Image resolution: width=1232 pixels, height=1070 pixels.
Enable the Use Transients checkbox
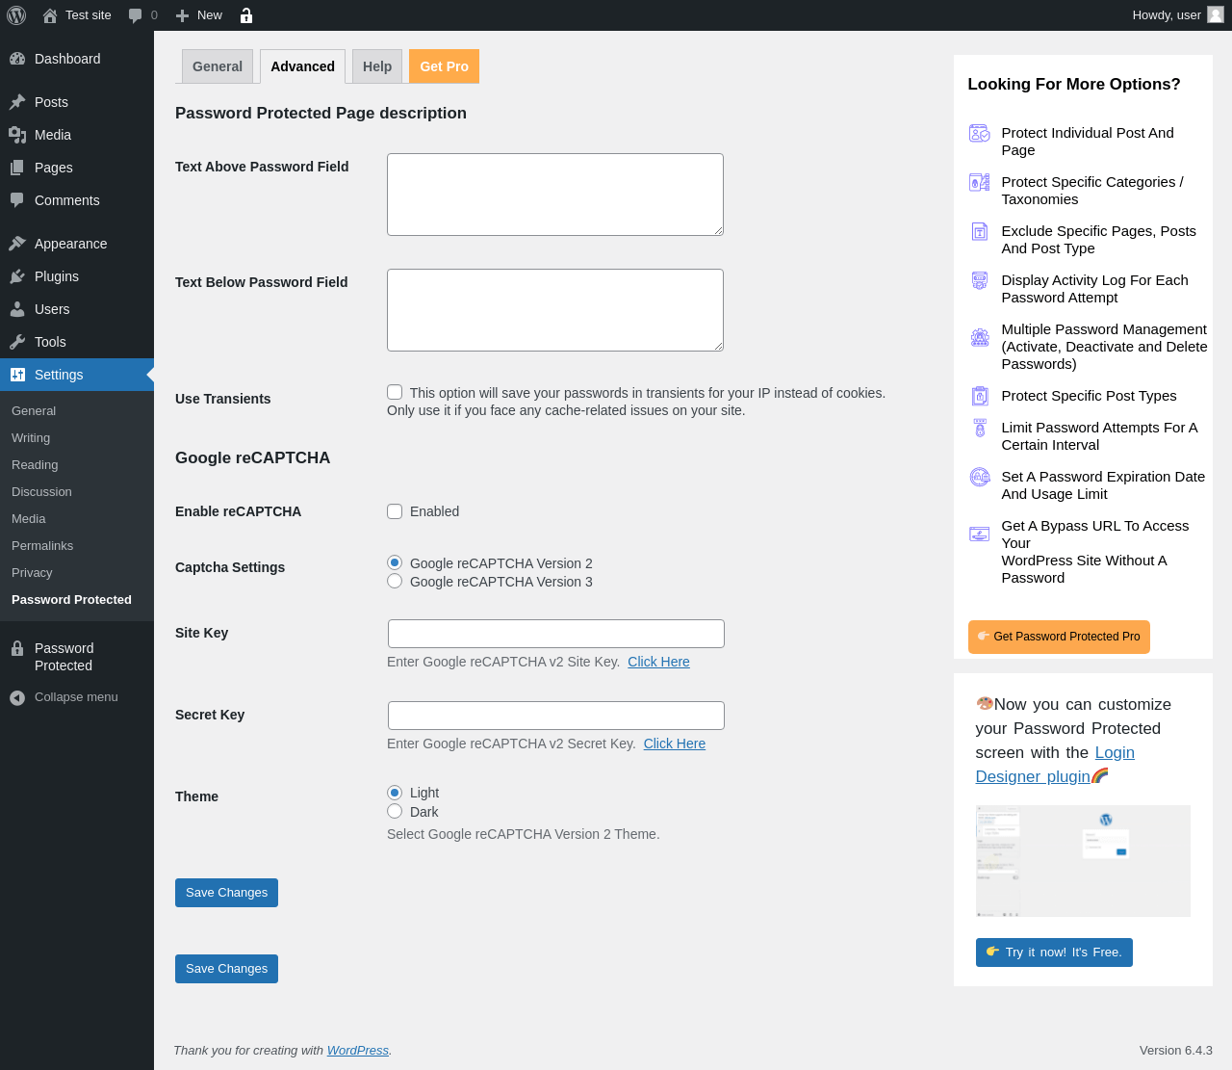395,392
